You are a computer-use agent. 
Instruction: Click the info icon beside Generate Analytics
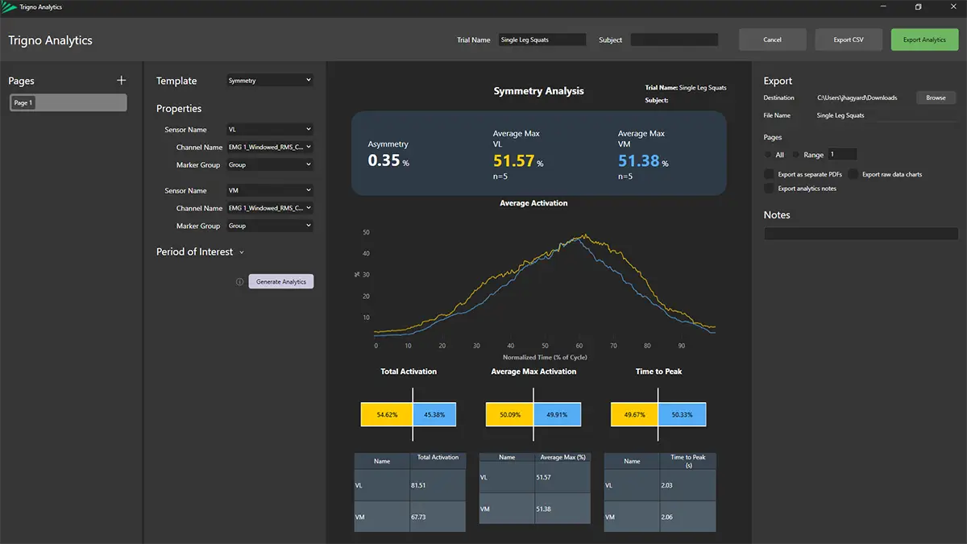point(239,282)
